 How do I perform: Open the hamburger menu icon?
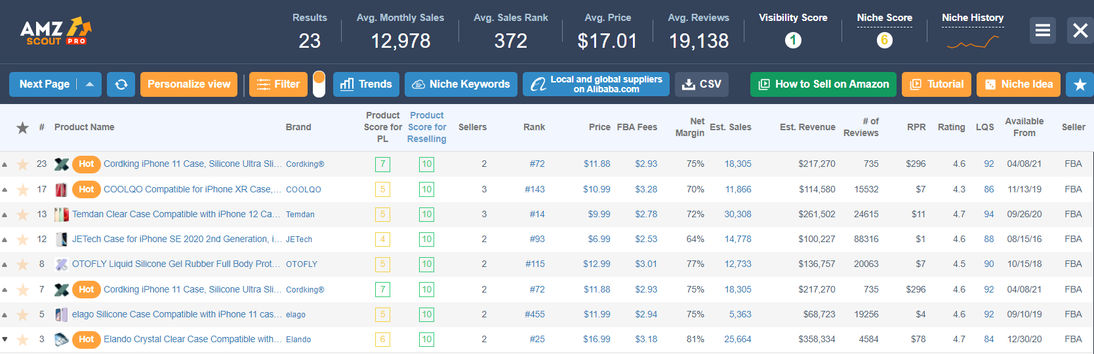(x=1043, y=30)
